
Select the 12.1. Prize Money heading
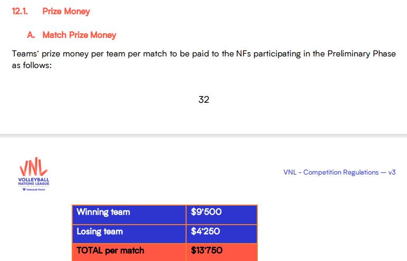point(51,12)
